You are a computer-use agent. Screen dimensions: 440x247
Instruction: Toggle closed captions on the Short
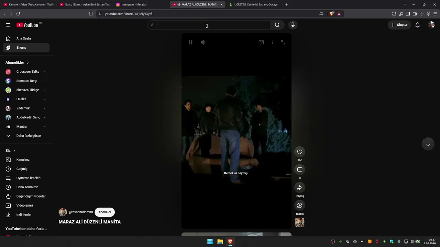261,42
